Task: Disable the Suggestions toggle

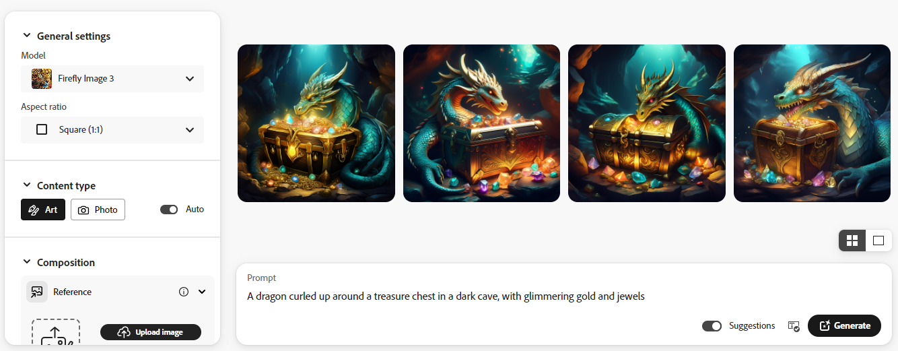Action: click(x=712, y=326)
